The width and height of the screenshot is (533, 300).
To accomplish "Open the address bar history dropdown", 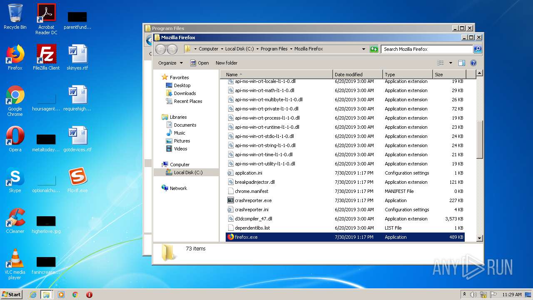I will 364,49.
